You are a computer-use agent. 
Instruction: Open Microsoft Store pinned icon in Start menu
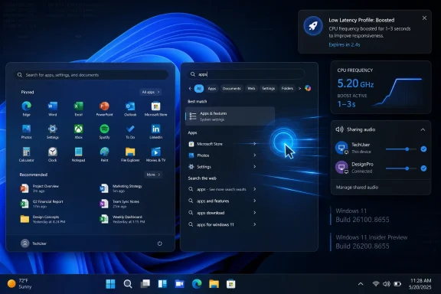click(156, 106)
